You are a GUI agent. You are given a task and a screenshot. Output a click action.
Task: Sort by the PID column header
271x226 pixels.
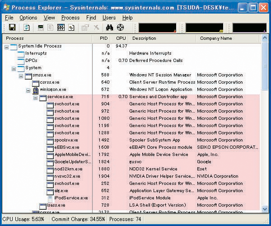point(101,38)
